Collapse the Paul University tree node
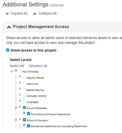 12,71
